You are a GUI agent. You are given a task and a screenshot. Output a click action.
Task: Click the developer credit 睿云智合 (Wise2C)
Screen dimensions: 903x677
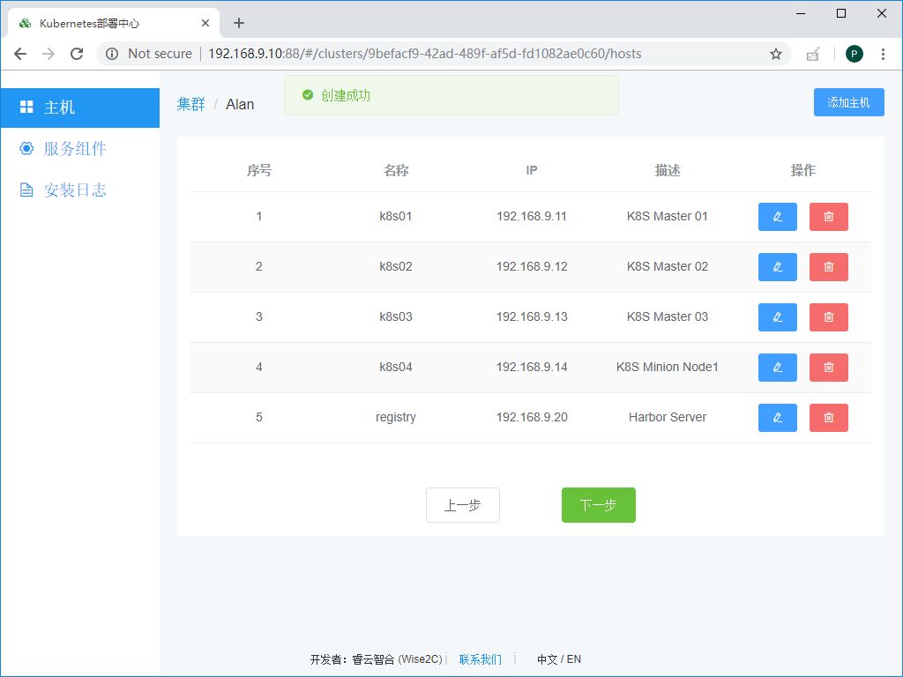398,659
